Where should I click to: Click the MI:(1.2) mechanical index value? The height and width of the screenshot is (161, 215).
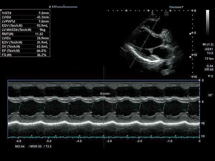click(208, 44)
